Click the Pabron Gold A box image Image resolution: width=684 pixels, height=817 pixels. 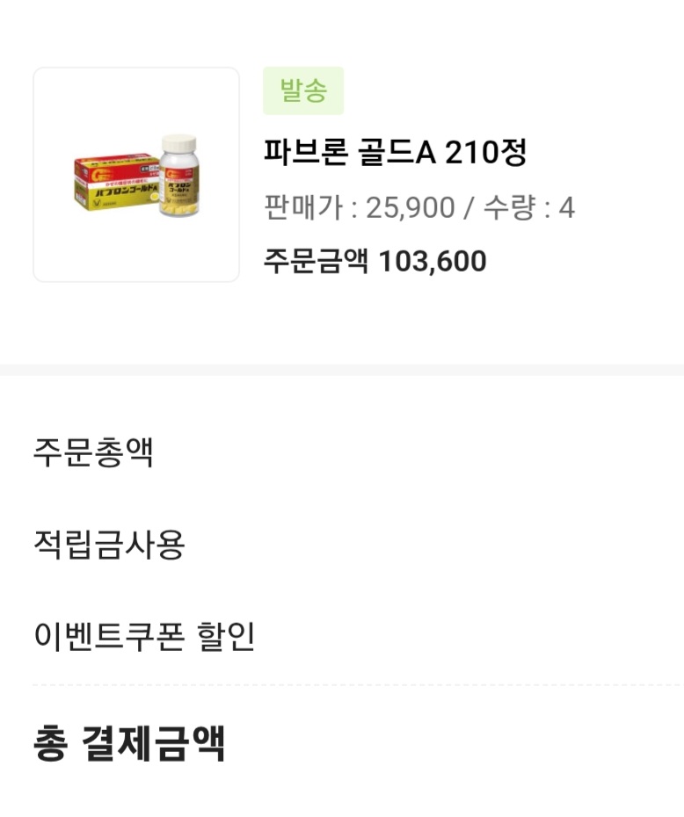coord(114,184)
